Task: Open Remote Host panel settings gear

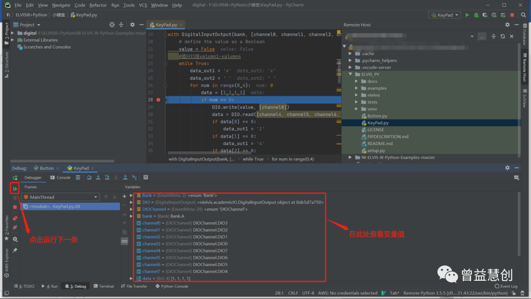Action: 507,25
